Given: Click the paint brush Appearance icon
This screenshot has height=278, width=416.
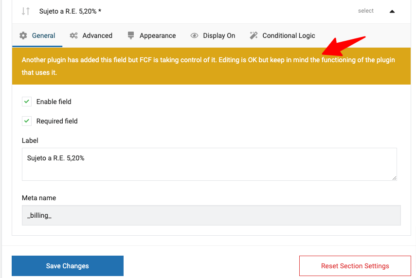Looking at the screenshot, I should (131, 35).
